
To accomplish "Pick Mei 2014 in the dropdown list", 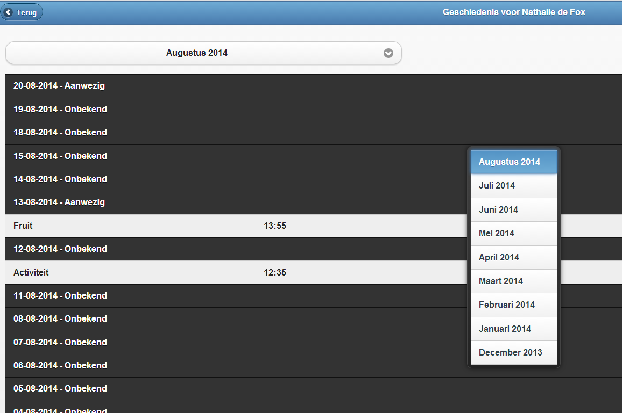I will (513, 234).
